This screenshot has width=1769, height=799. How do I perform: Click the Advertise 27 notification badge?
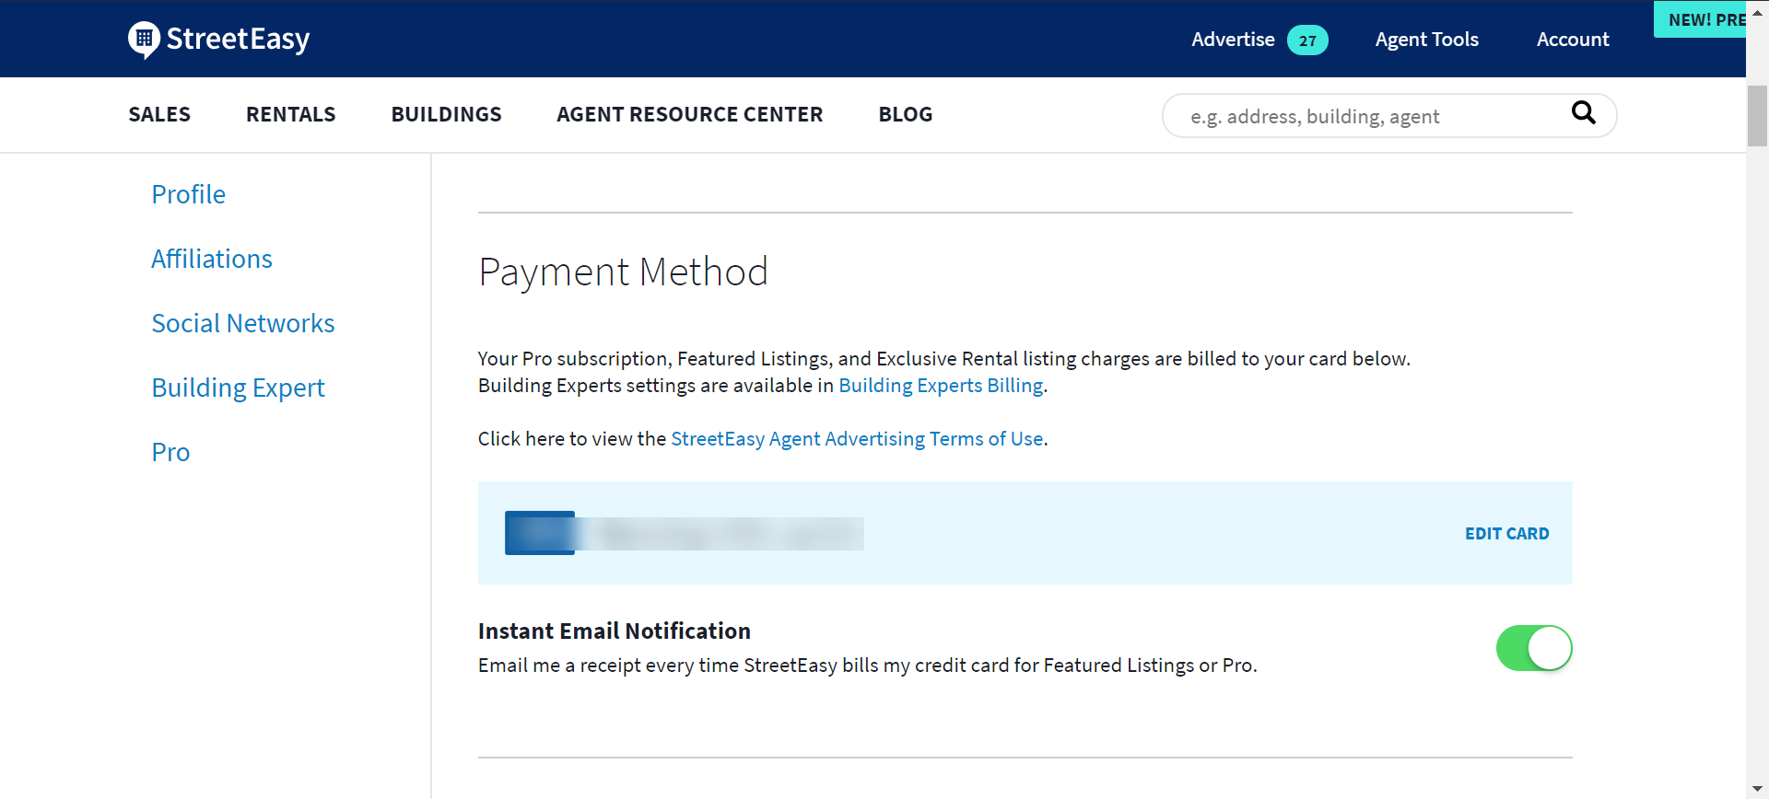1307,40
